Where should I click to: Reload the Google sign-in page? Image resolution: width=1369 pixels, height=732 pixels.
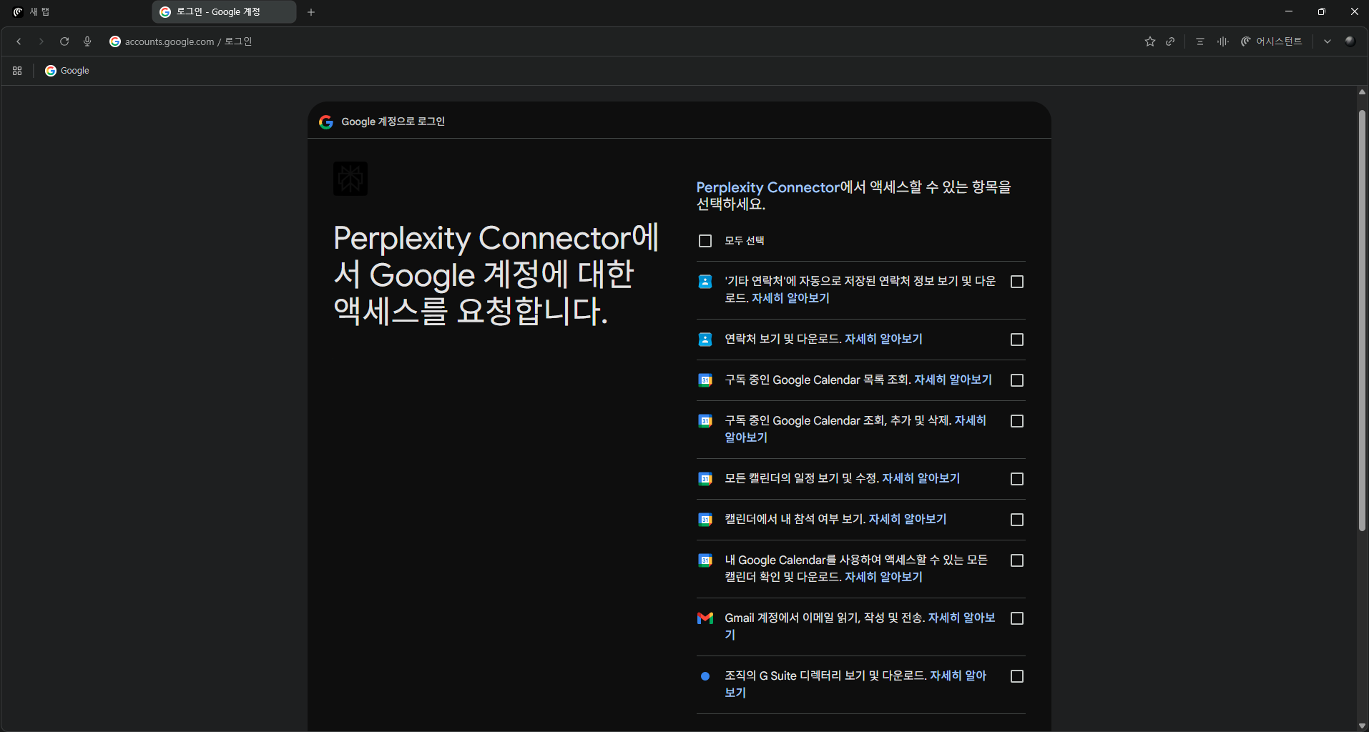coord(64,41)
